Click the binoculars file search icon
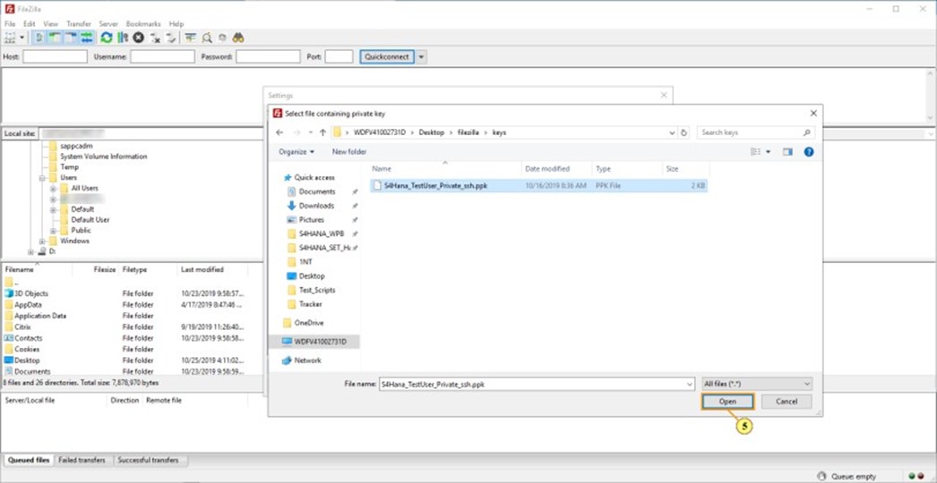 (x=239, y=38)
